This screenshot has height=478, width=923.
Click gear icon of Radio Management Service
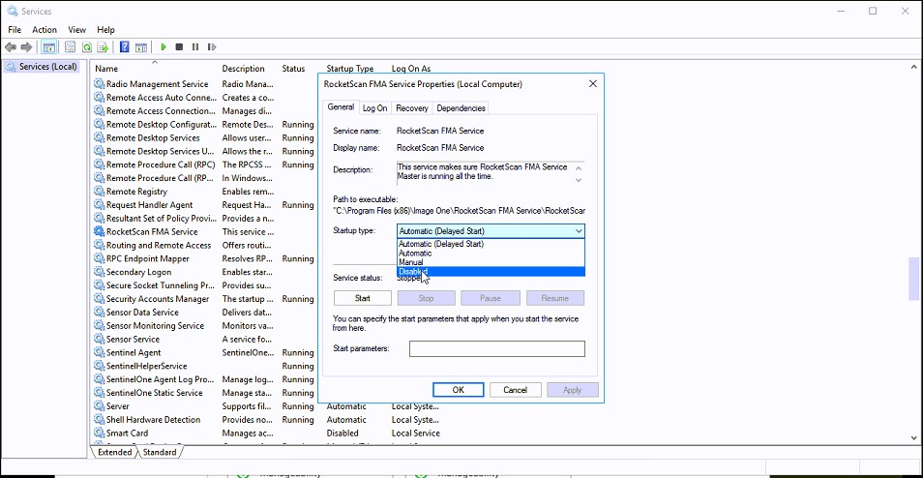click(x=99, y=84)
